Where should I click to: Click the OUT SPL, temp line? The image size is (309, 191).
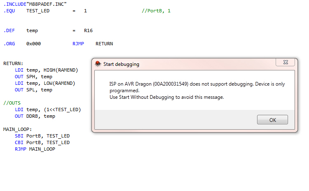33,90
